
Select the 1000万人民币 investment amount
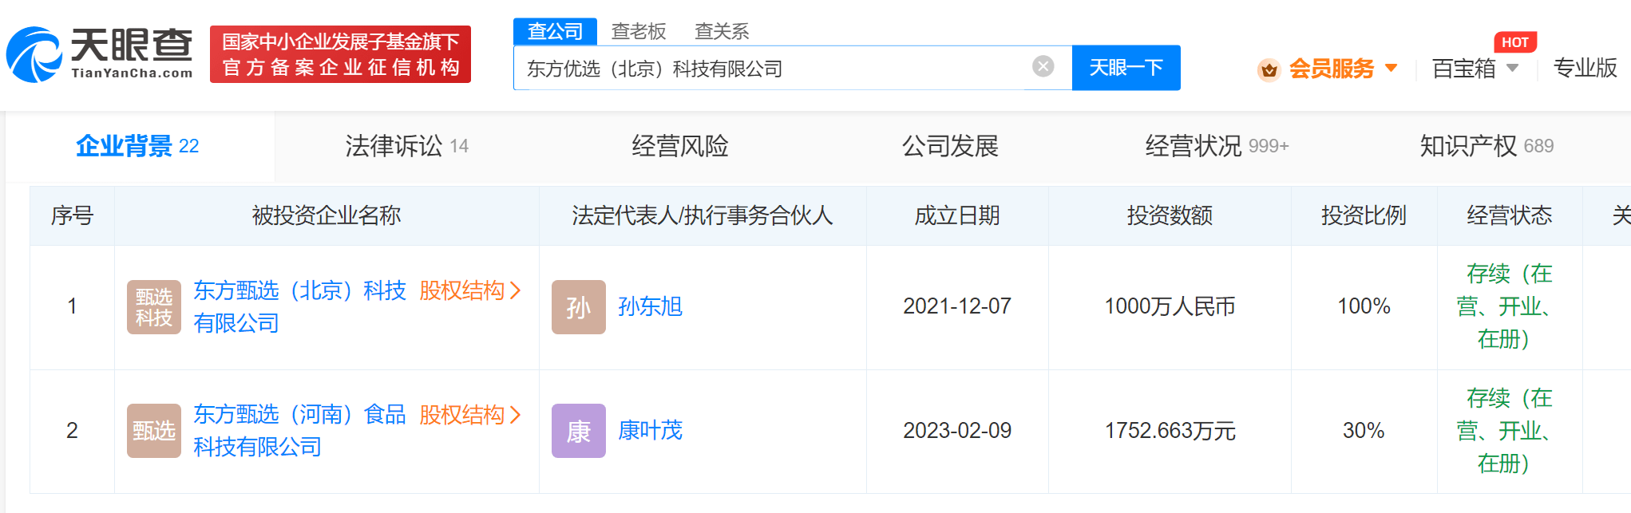1170,306
